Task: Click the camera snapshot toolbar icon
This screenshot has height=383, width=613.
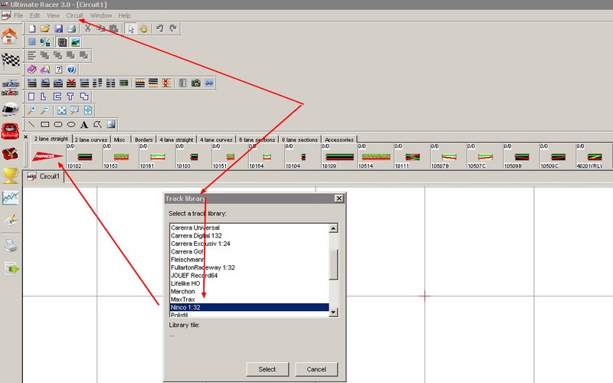Action: pos(195,83)
